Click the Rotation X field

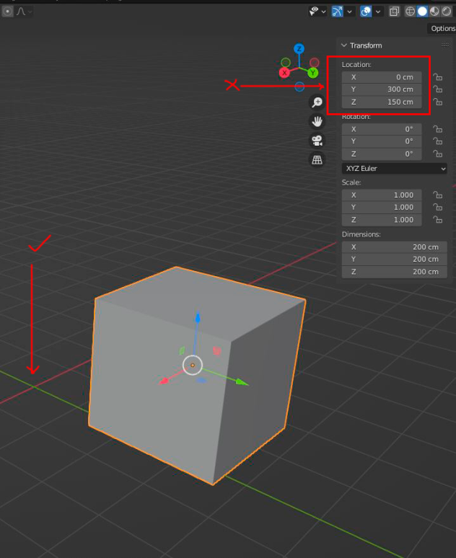(382, 129)
